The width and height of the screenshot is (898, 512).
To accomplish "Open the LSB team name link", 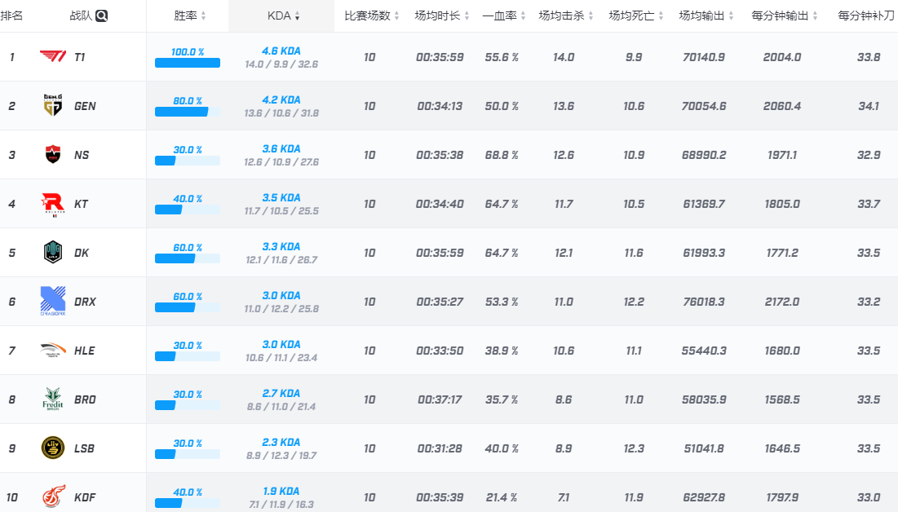I will click(84, 448).
